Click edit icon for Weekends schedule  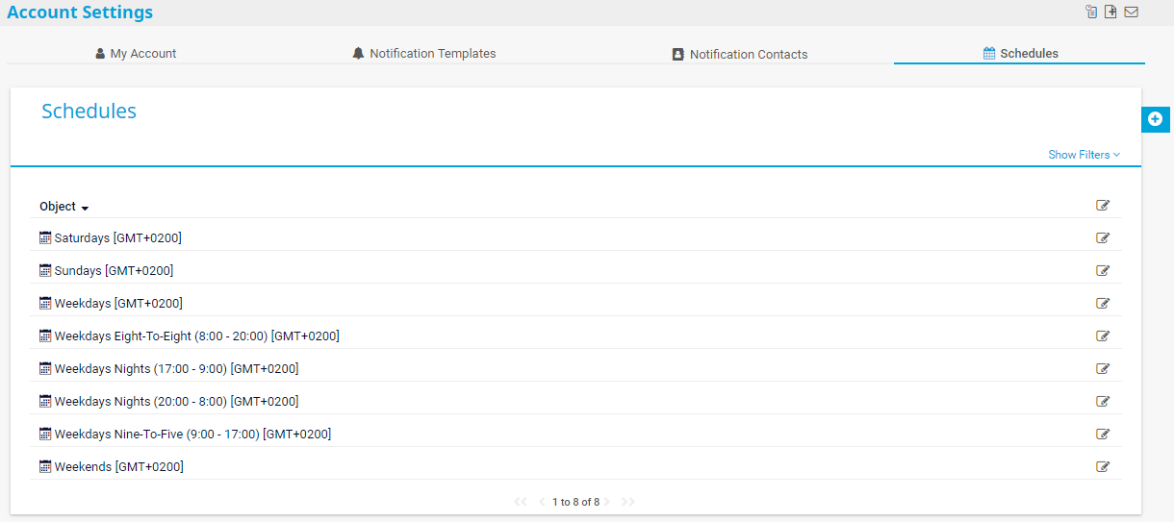tap(1103, 467)
